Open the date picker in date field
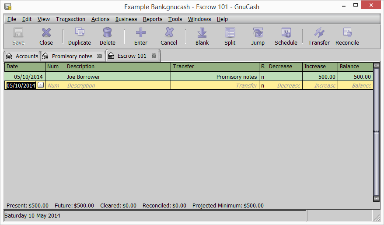 [x=41, y=86]
